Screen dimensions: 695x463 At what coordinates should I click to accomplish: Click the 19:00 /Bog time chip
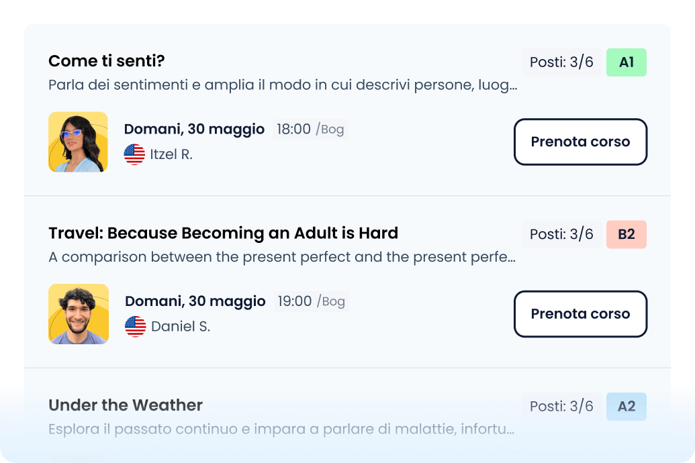[x=311, y=301]
